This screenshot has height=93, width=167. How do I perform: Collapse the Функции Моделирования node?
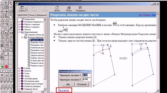[22, 37]
